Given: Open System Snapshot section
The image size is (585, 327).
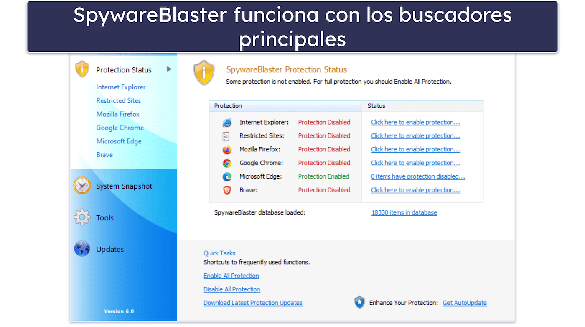Looking at the screenshot, I should [124, 186].
